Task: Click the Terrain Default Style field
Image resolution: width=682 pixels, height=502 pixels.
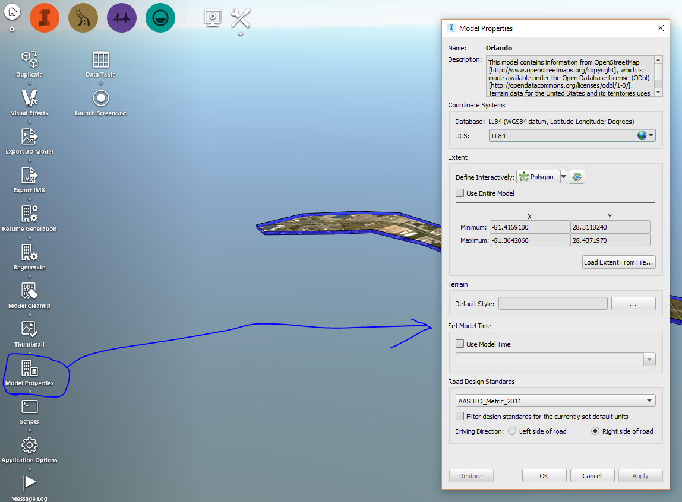Action: pos(553,304)
